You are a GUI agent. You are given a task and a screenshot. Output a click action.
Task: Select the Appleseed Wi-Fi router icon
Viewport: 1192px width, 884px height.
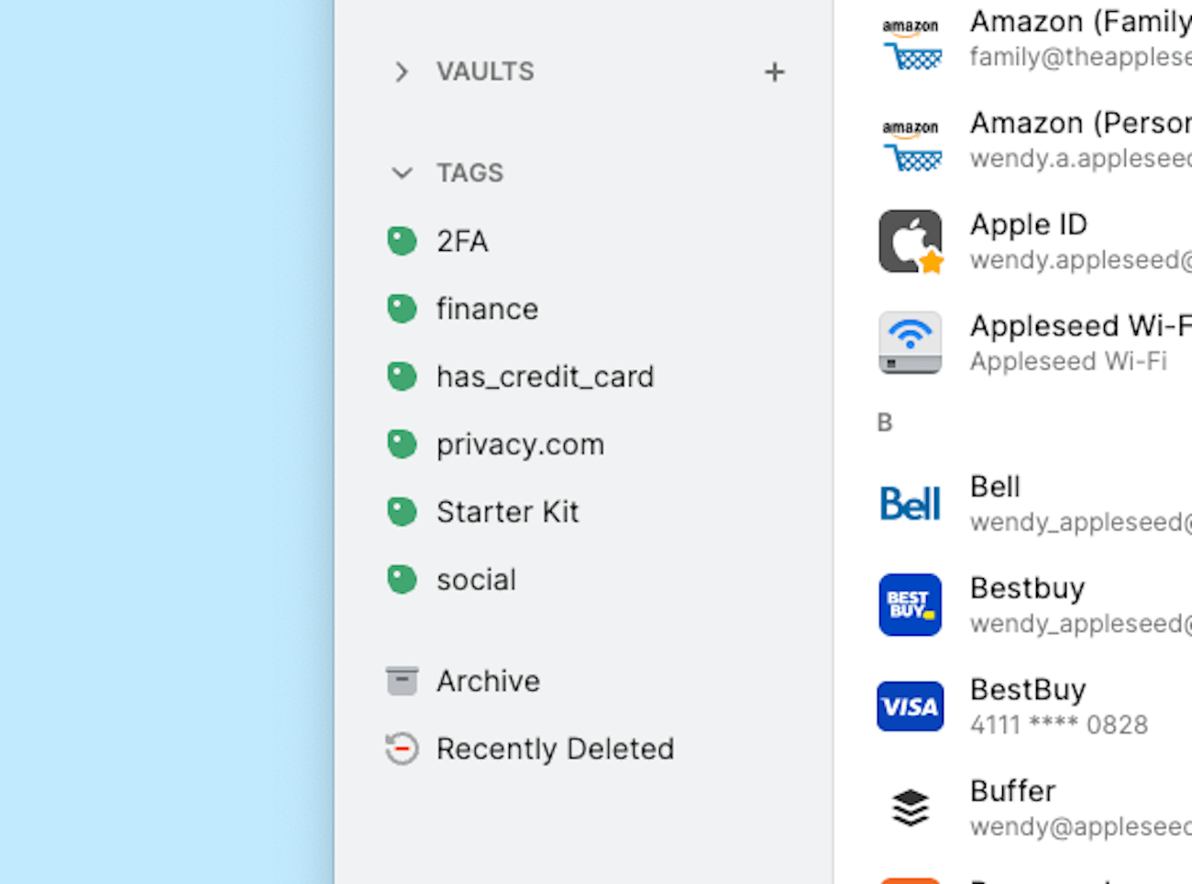[x=910, y=343]
